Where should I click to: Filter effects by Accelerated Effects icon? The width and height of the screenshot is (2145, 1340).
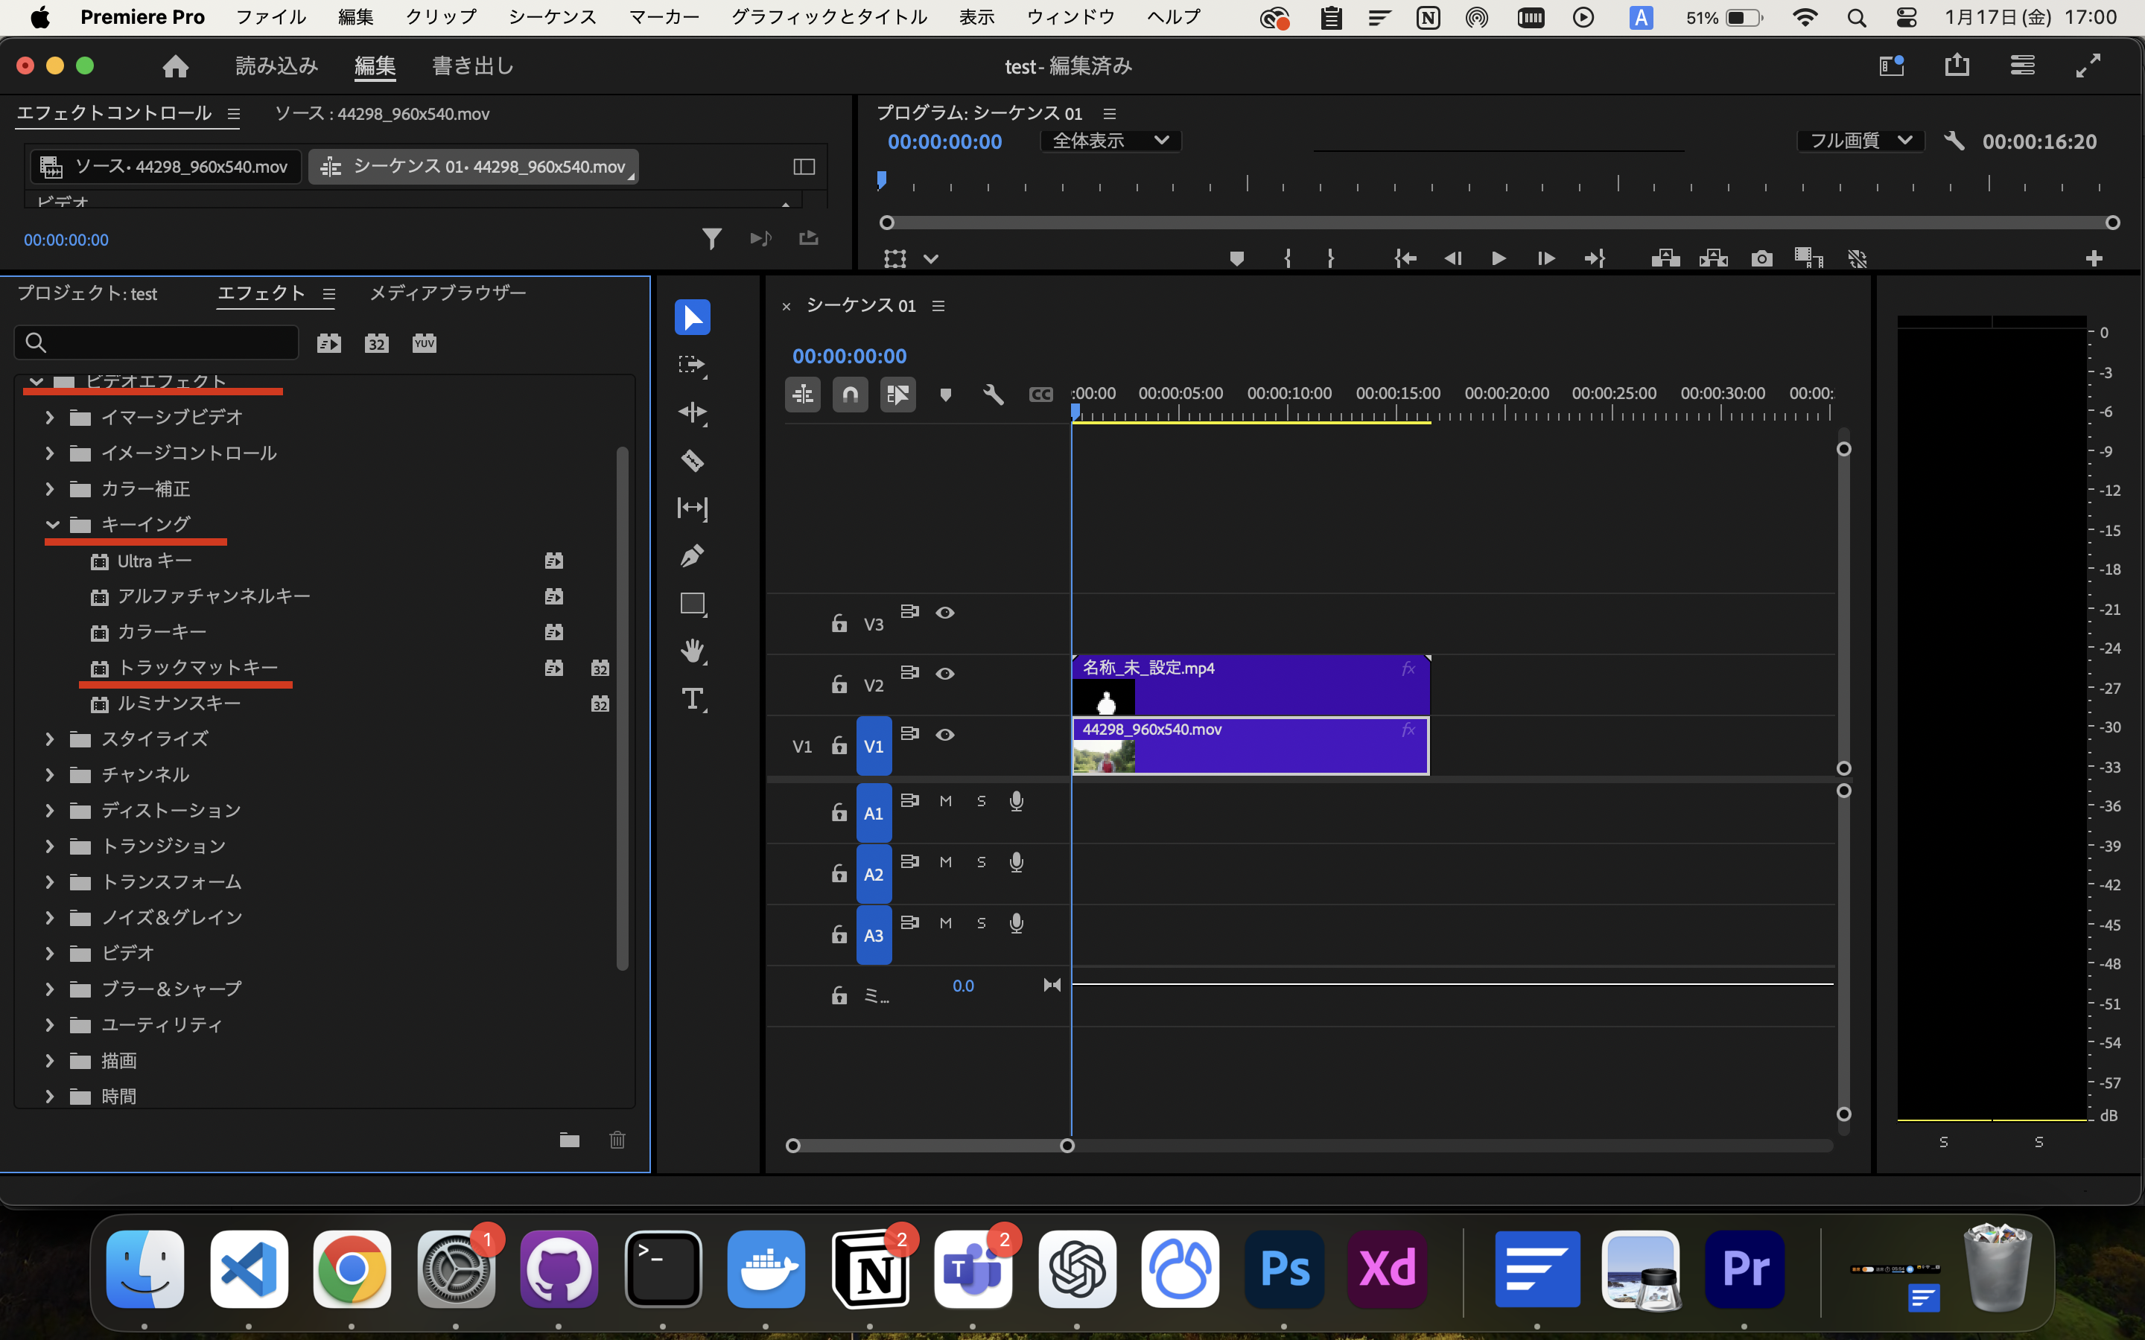click(x=329, y=343)
